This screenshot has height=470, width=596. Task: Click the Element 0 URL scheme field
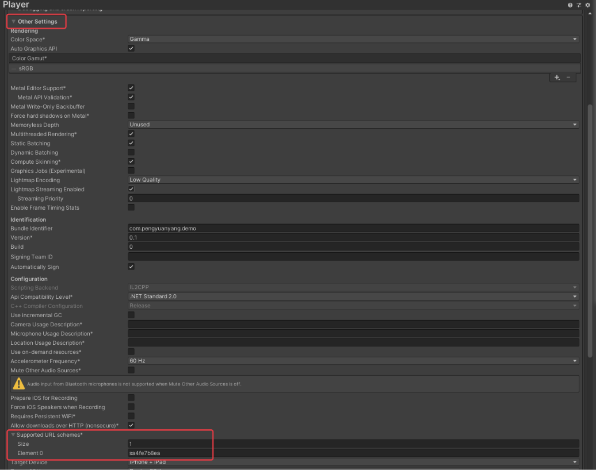pyautogui.click(x=353, y=453)
